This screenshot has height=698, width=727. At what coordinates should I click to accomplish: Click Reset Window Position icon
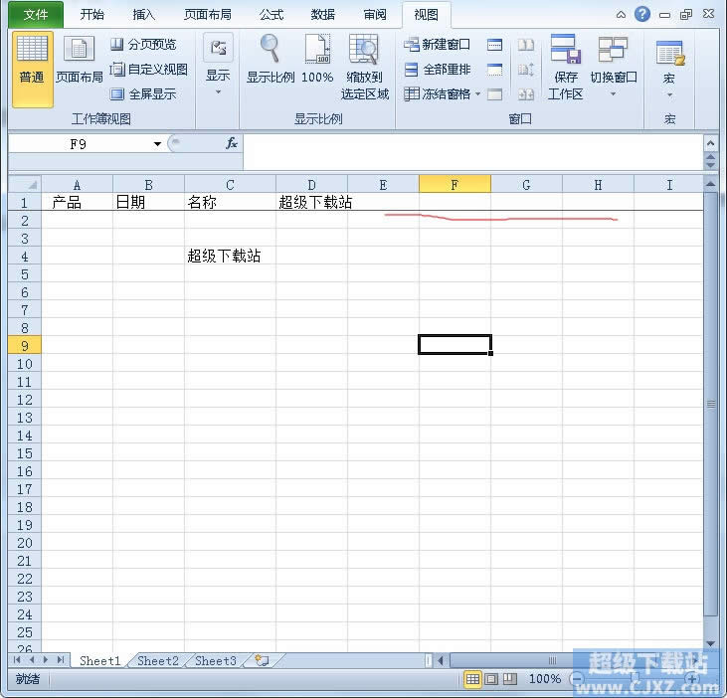click(x=526, y=94)
